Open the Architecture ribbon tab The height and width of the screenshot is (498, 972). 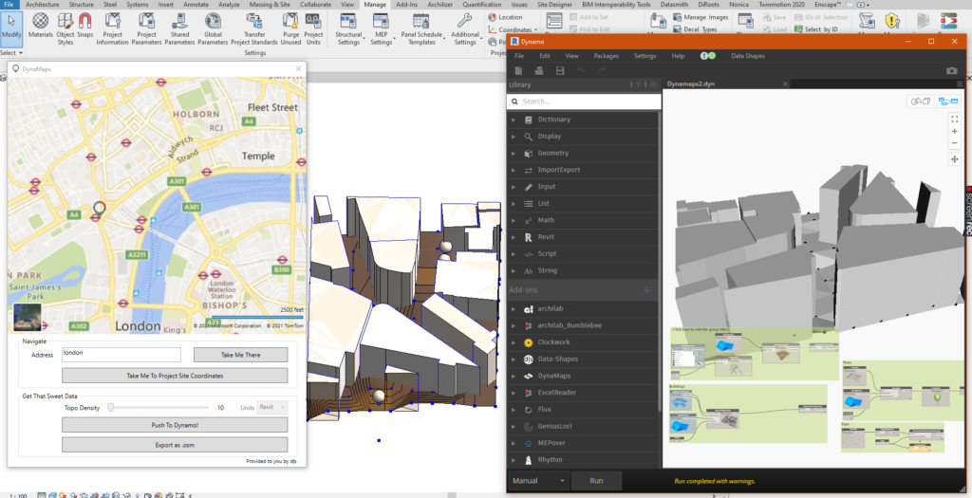[x=42, y=5]
